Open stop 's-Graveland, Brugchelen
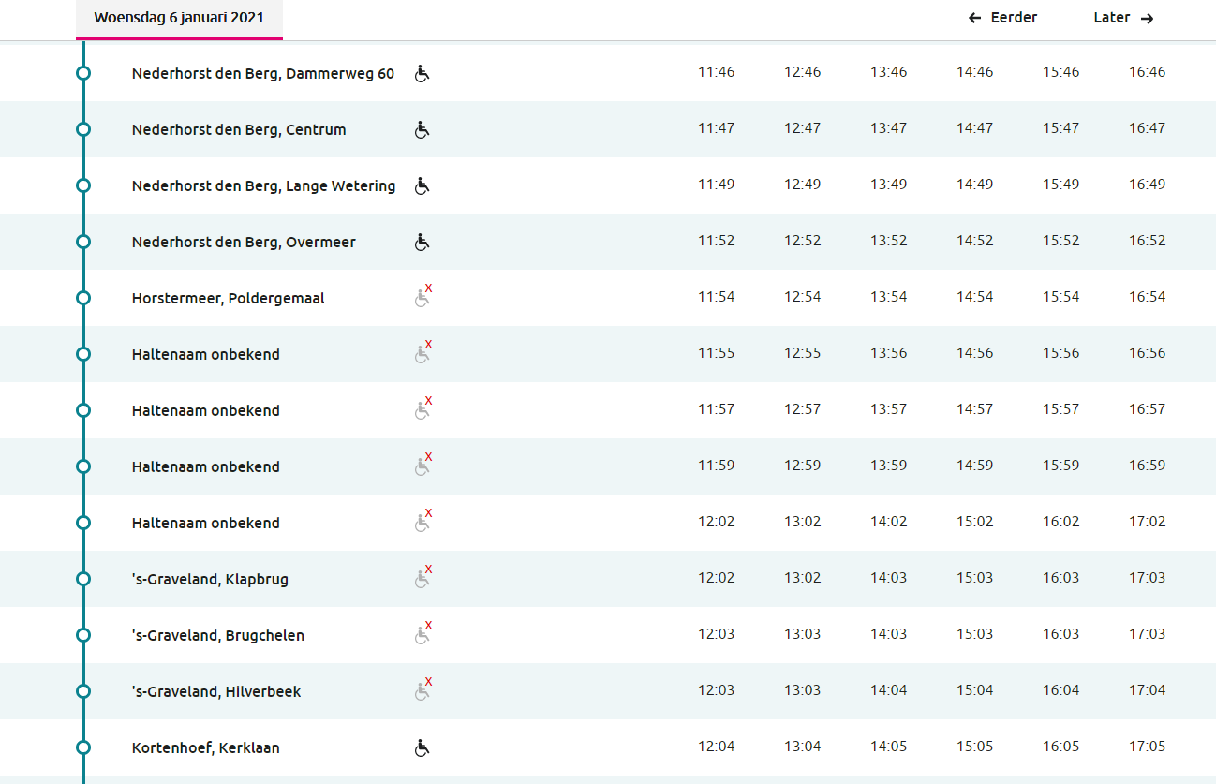 click(218, 635)
